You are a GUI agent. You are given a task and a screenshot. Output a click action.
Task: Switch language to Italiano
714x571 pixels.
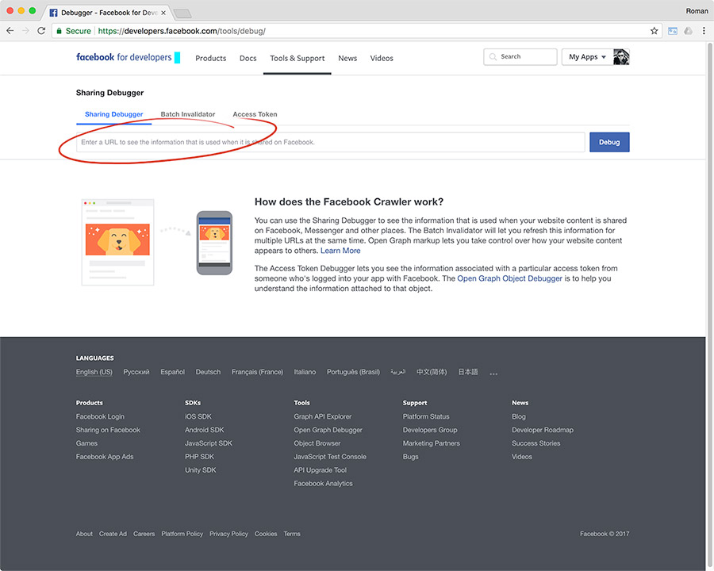pyautogui.click(x=305, y=372)
